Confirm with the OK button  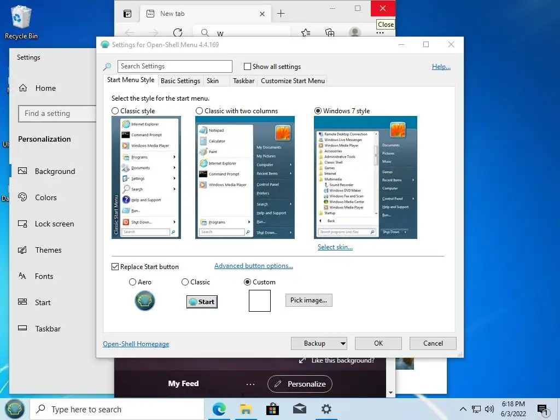[378, 343]
